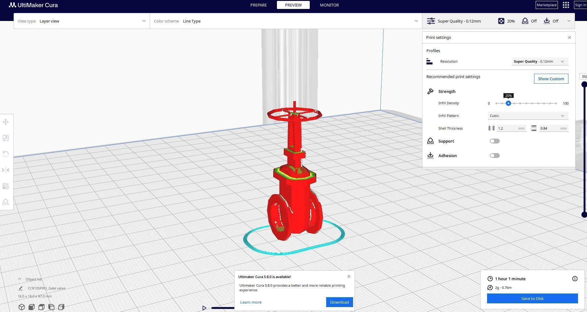Viewport: 587px width, 312px height.
Task: Click the wall thickness 1.2 mm field
Action: coord(511,128)
